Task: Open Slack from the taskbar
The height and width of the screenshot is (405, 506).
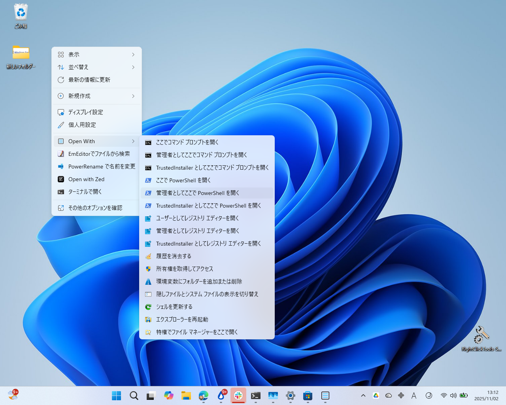Action: click(x=238, y=396)
